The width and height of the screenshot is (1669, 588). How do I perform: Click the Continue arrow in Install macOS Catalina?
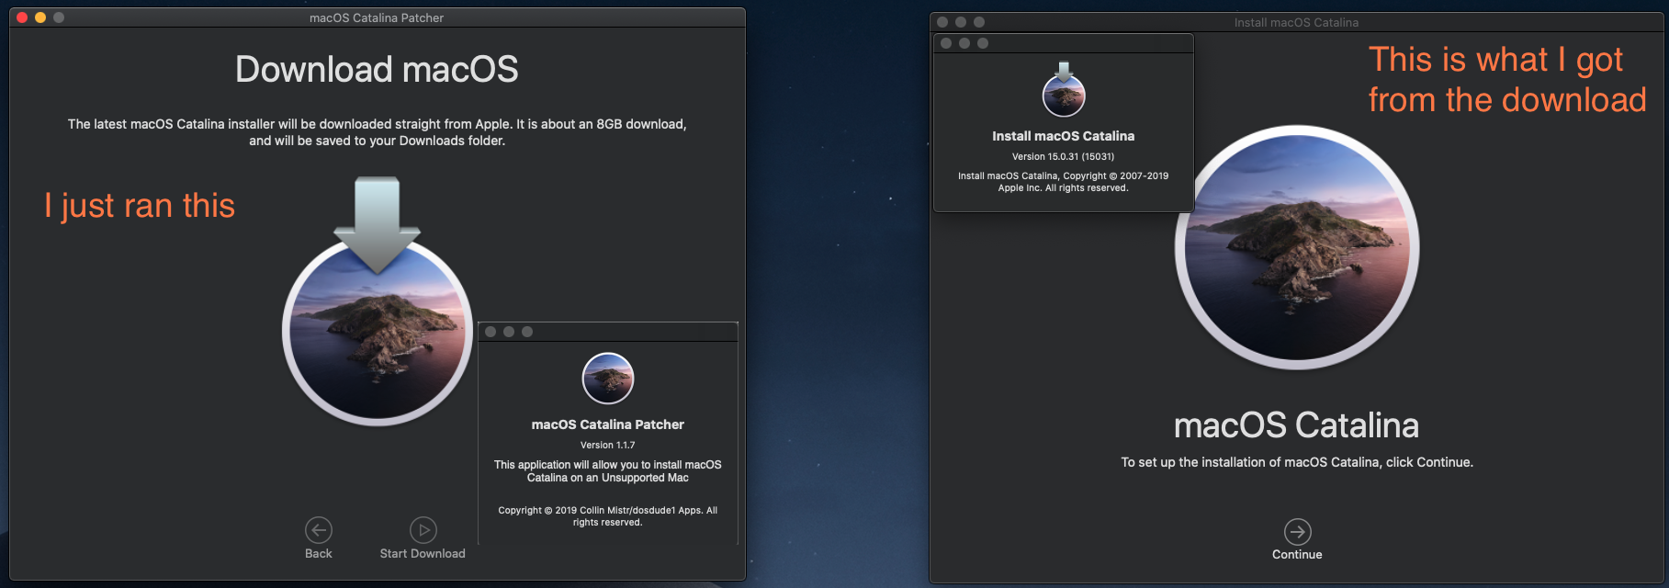(1297, 531)
